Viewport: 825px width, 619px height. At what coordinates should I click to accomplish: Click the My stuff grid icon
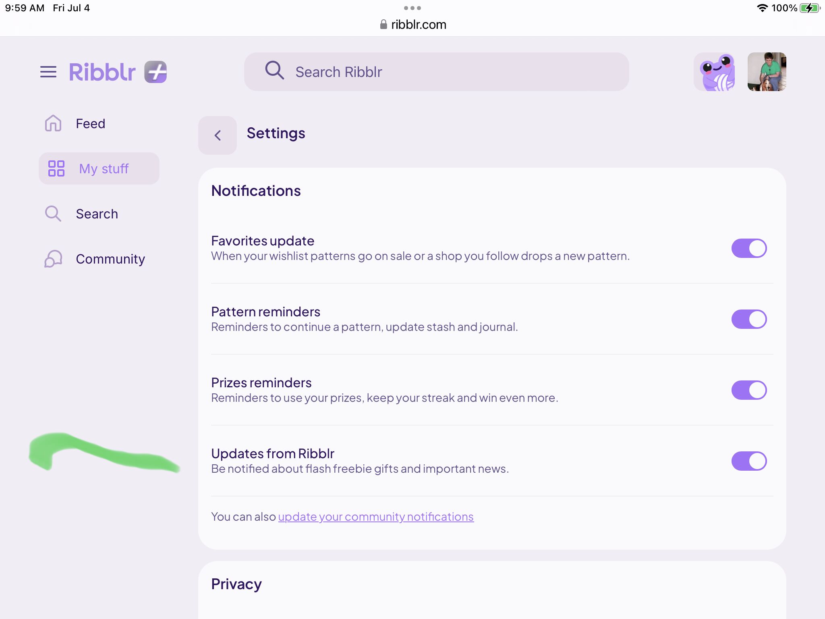[x=56, y=168]
